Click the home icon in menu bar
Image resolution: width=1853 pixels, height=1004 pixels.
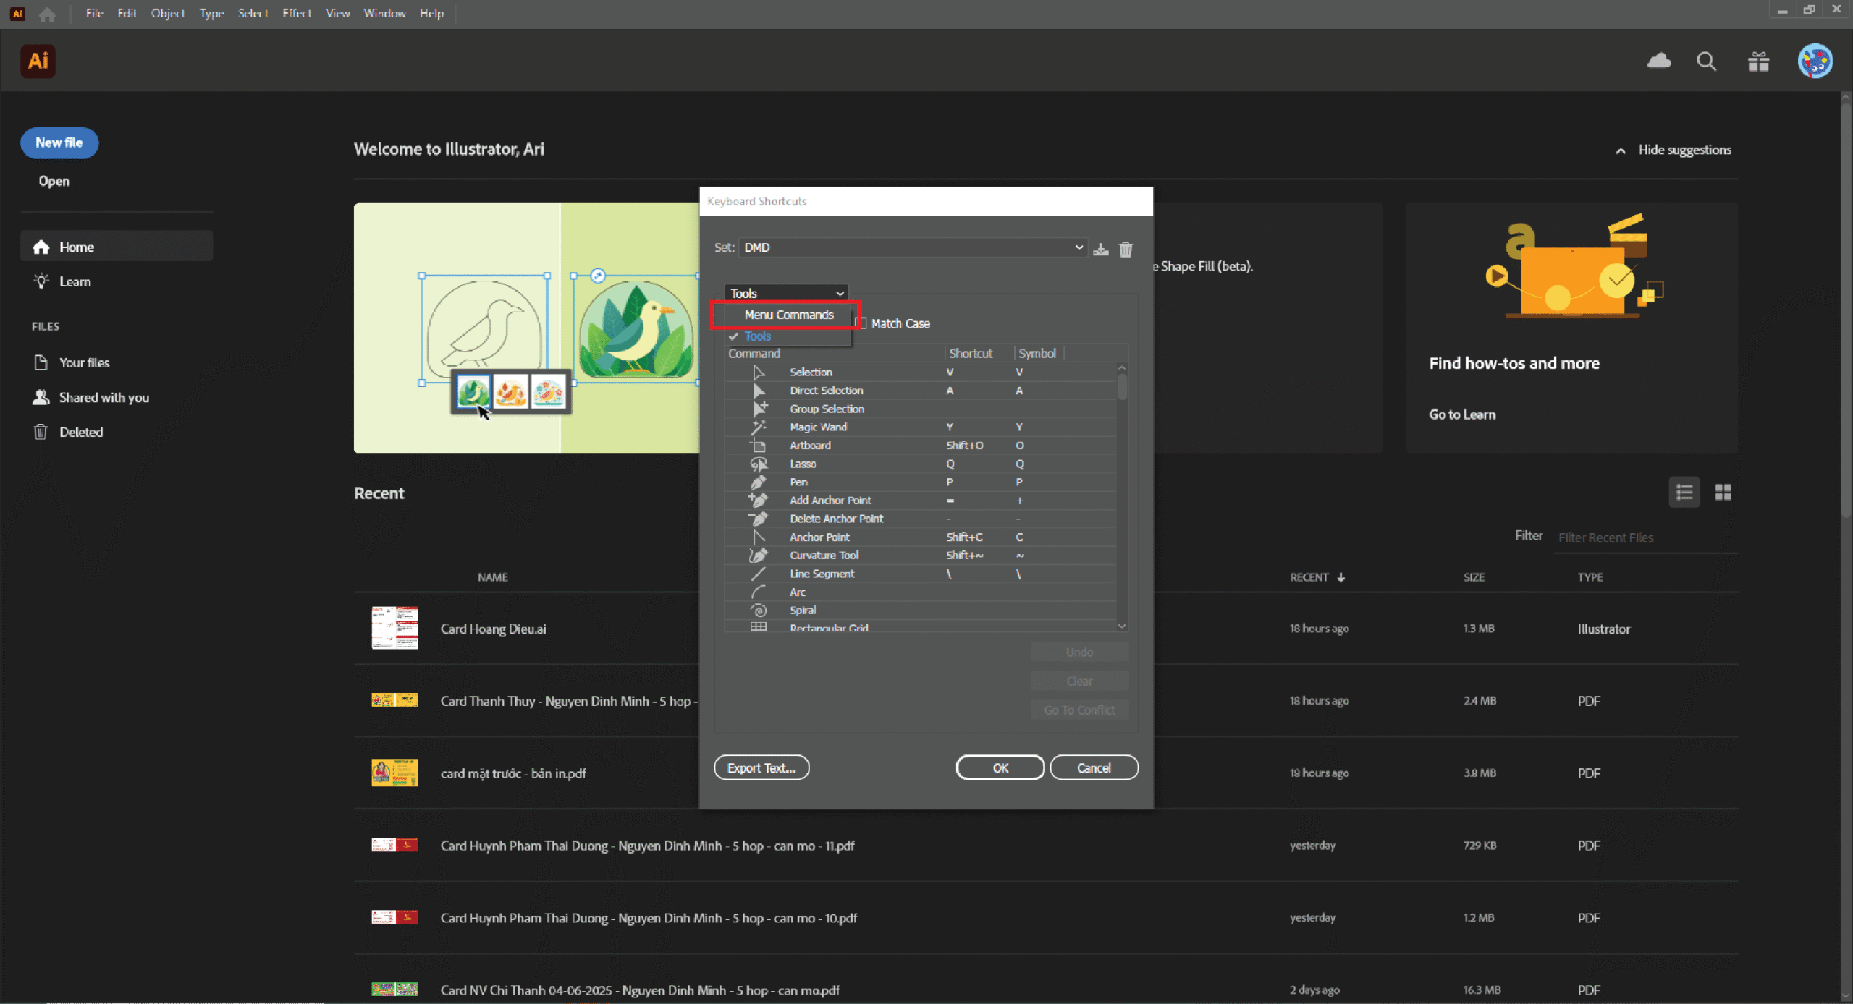tap(48, 14)
